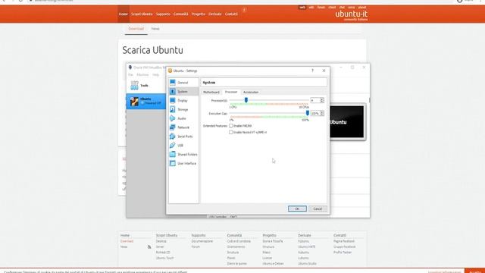
Task: Select the Processor tab
Action: tap(231, 92)
